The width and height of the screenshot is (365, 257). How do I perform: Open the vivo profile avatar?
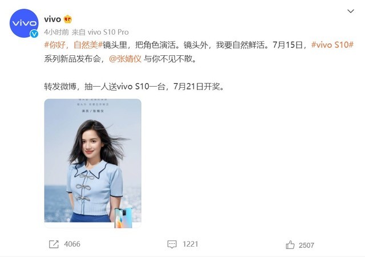(24, 23)
